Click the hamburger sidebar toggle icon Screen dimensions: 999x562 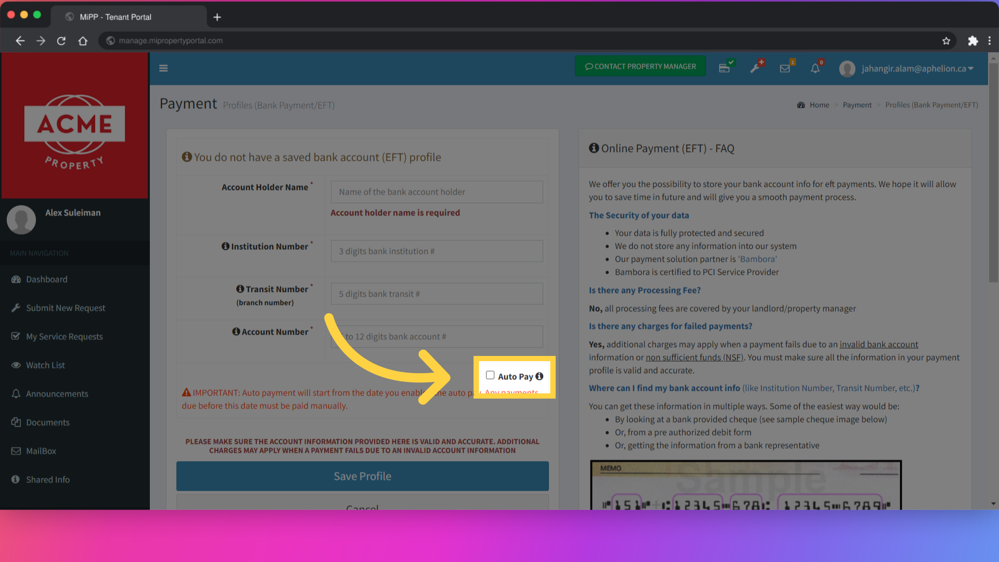(163, 68)
